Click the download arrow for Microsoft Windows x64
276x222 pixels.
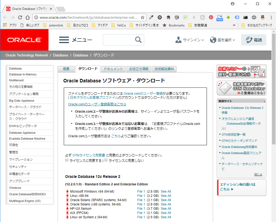[x=67, y=192]
